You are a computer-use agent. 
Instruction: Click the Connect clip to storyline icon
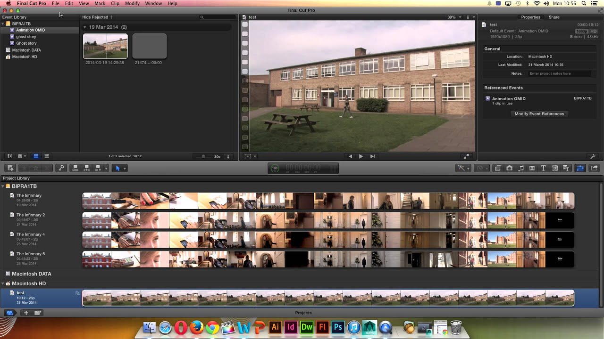tap(75, 168)
